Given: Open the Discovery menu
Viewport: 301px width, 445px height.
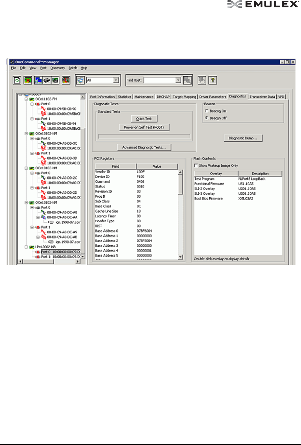Looking at the screenshot, I should [x=57, y=68].
